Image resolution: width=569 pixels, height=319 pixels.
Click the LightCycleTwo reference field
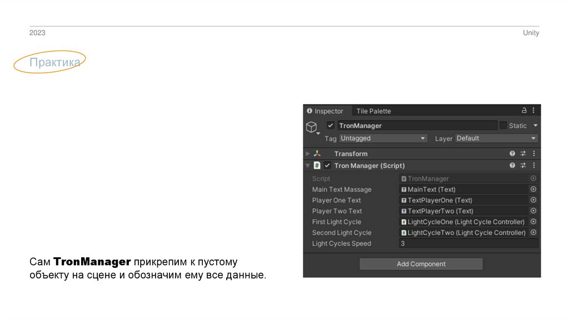[x=464, y=233]
